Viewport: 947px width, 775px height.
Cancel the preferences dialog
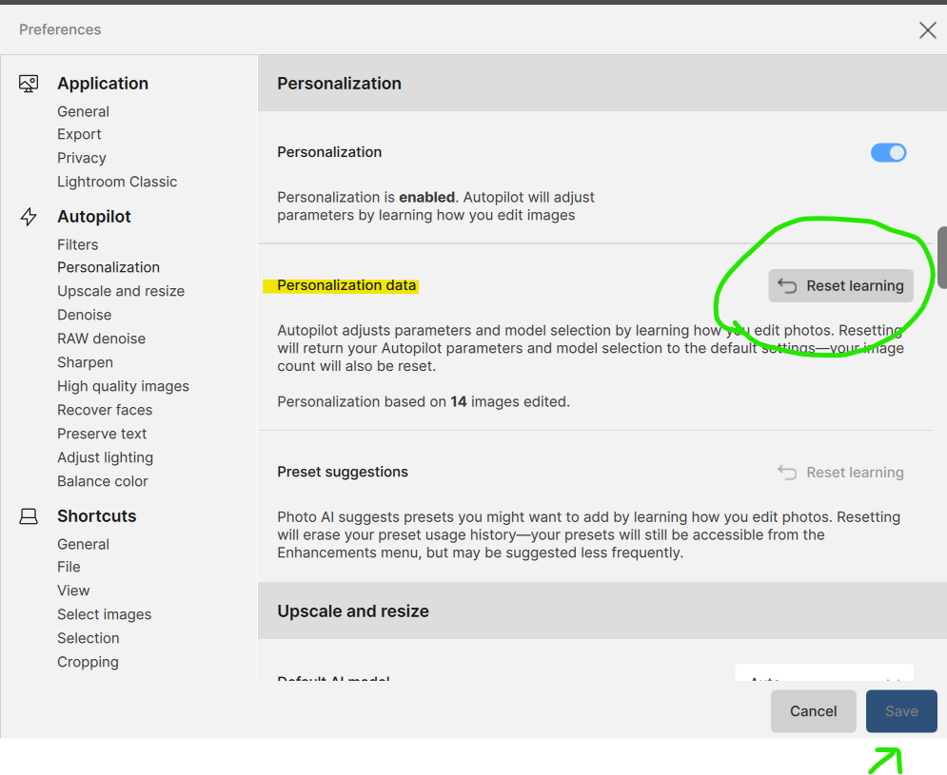pos(813,711)
